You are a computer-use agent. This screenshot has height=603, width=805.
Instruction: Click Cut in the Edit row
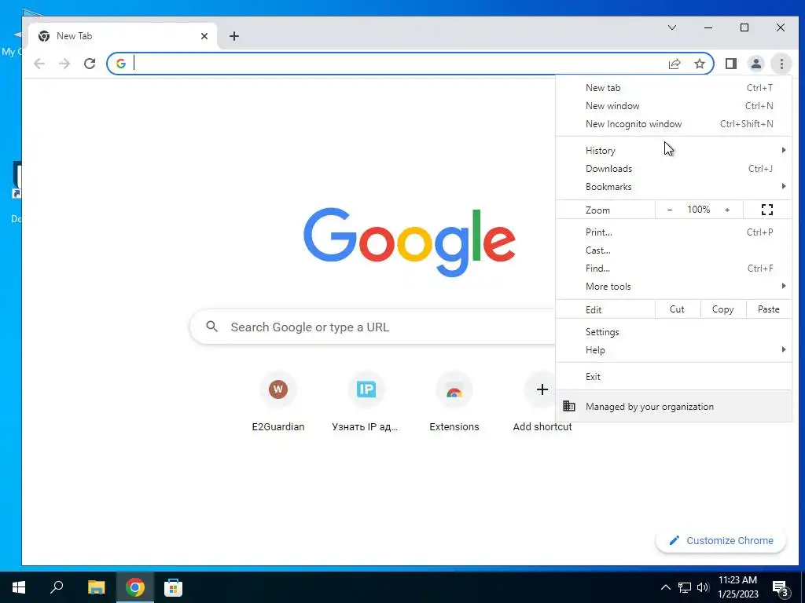[x=677, y=309]
